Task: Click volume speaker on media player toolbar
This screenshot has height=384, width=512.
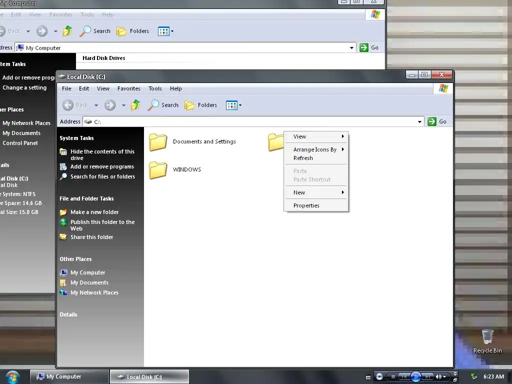Action: coord(438,377)
